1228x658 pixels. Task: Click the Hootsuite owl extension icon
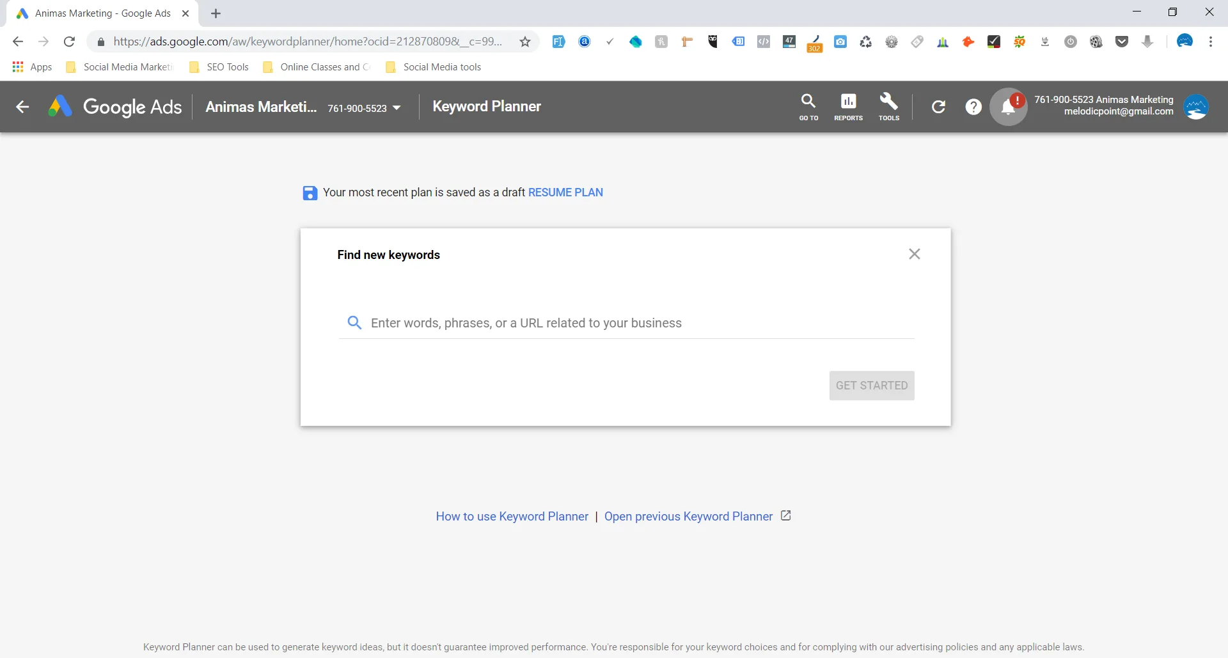[712, 42]
